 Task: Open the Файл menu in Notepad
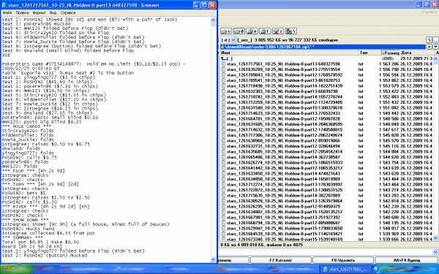7,12
